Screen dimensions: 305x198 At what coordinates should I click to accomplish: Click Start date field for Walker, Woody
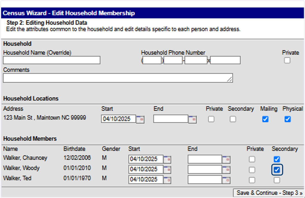[x=146, y=169]
